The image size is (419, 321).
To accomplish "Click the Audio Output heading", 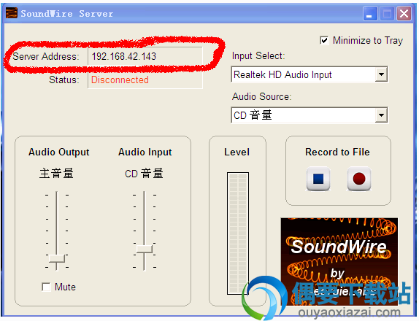I will click(59, 152).
